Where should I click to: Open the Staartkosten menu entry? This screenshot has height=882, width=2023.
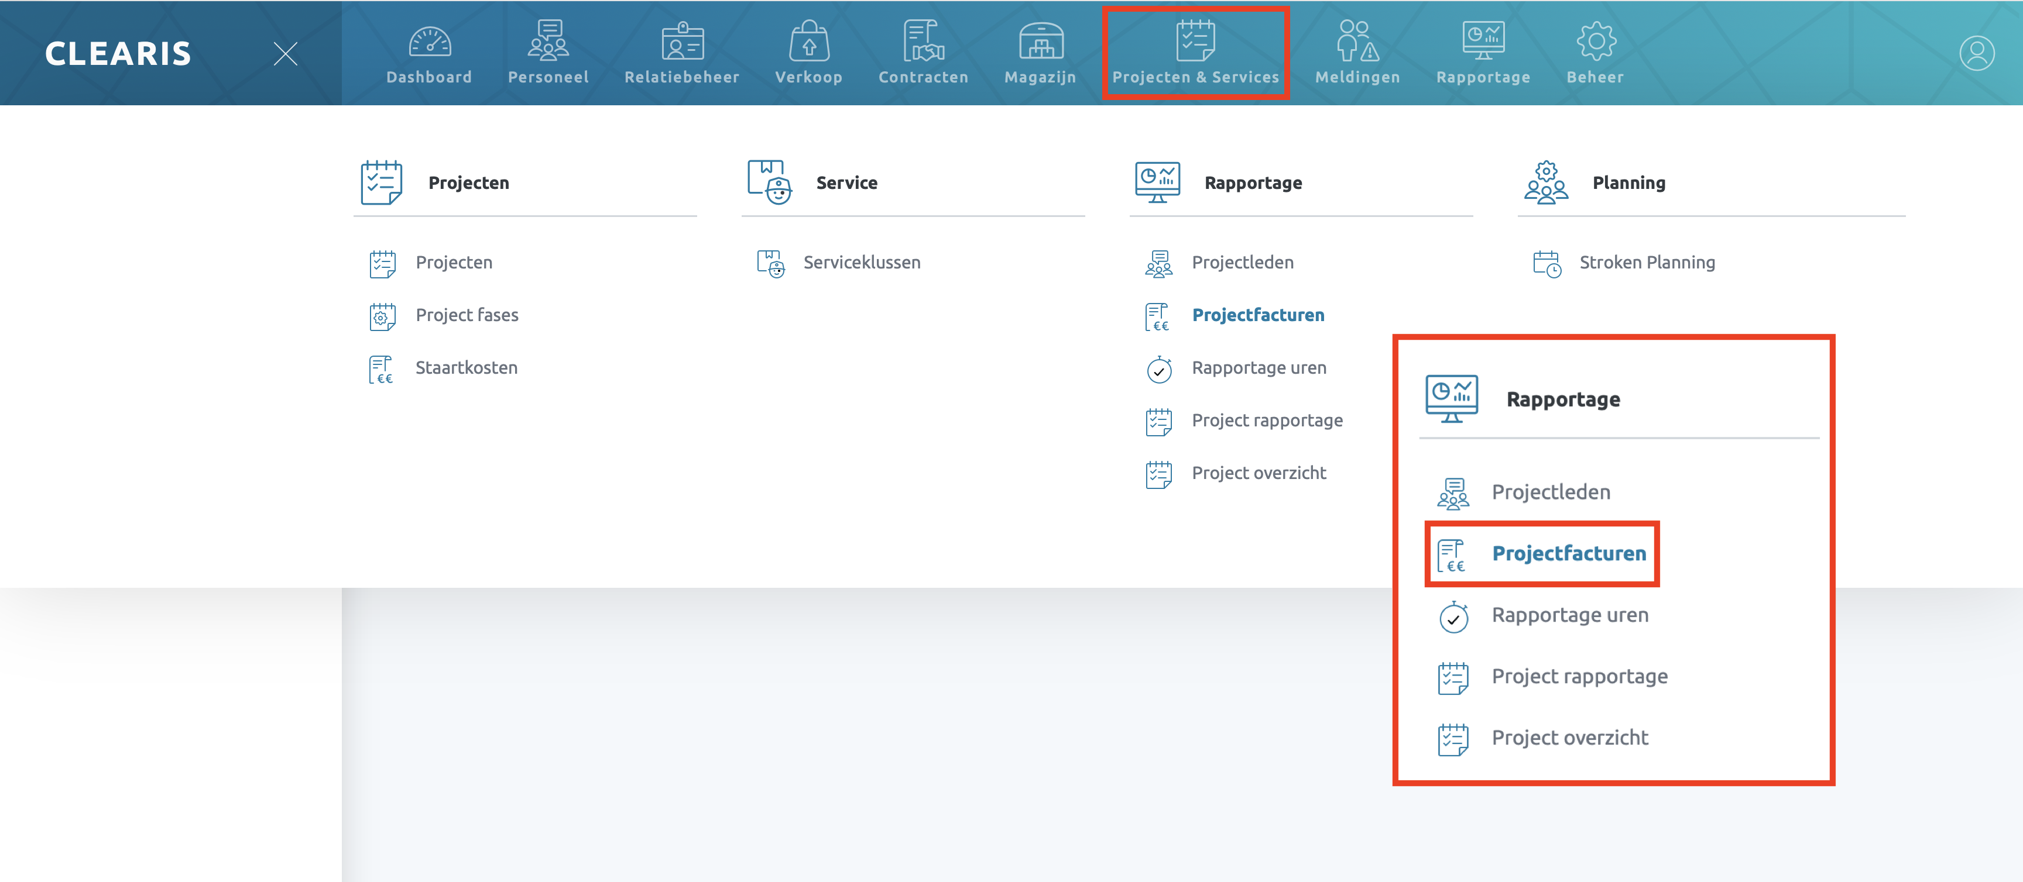[x=466, y=368]
